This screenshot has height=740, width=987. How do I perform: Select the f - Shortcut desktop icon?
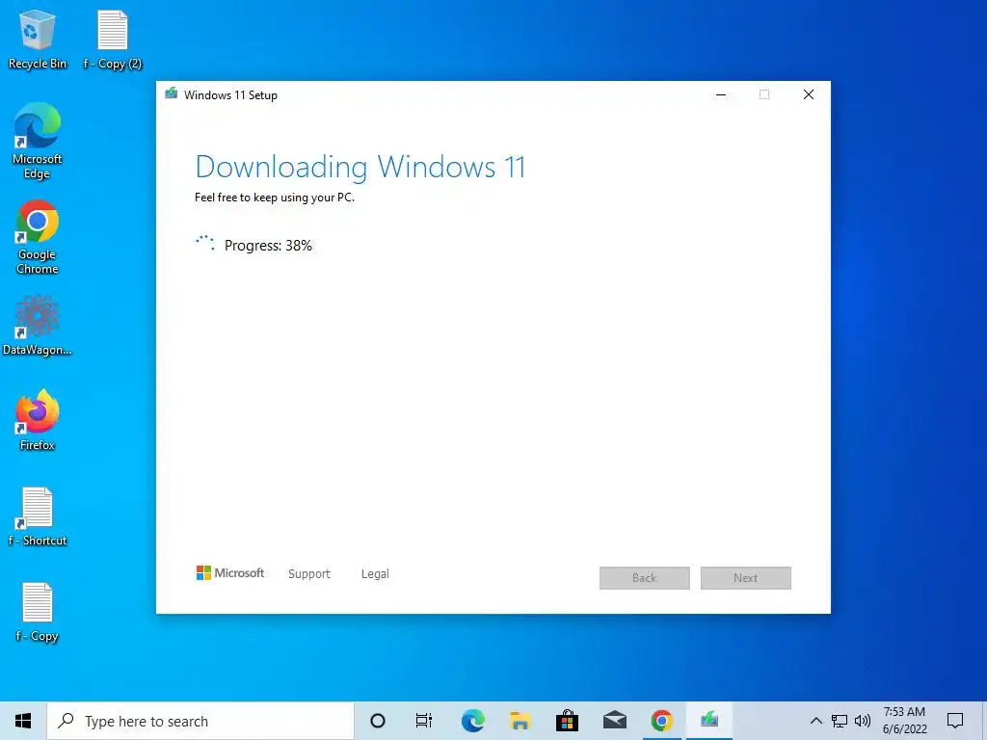tap(38, 516)
